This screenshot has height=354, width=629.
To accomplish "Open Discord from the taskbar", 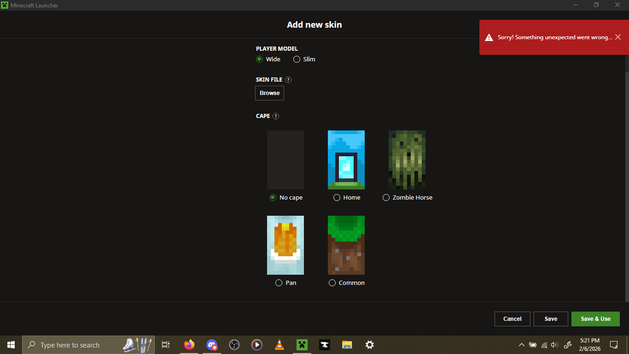I will [211, 345].
